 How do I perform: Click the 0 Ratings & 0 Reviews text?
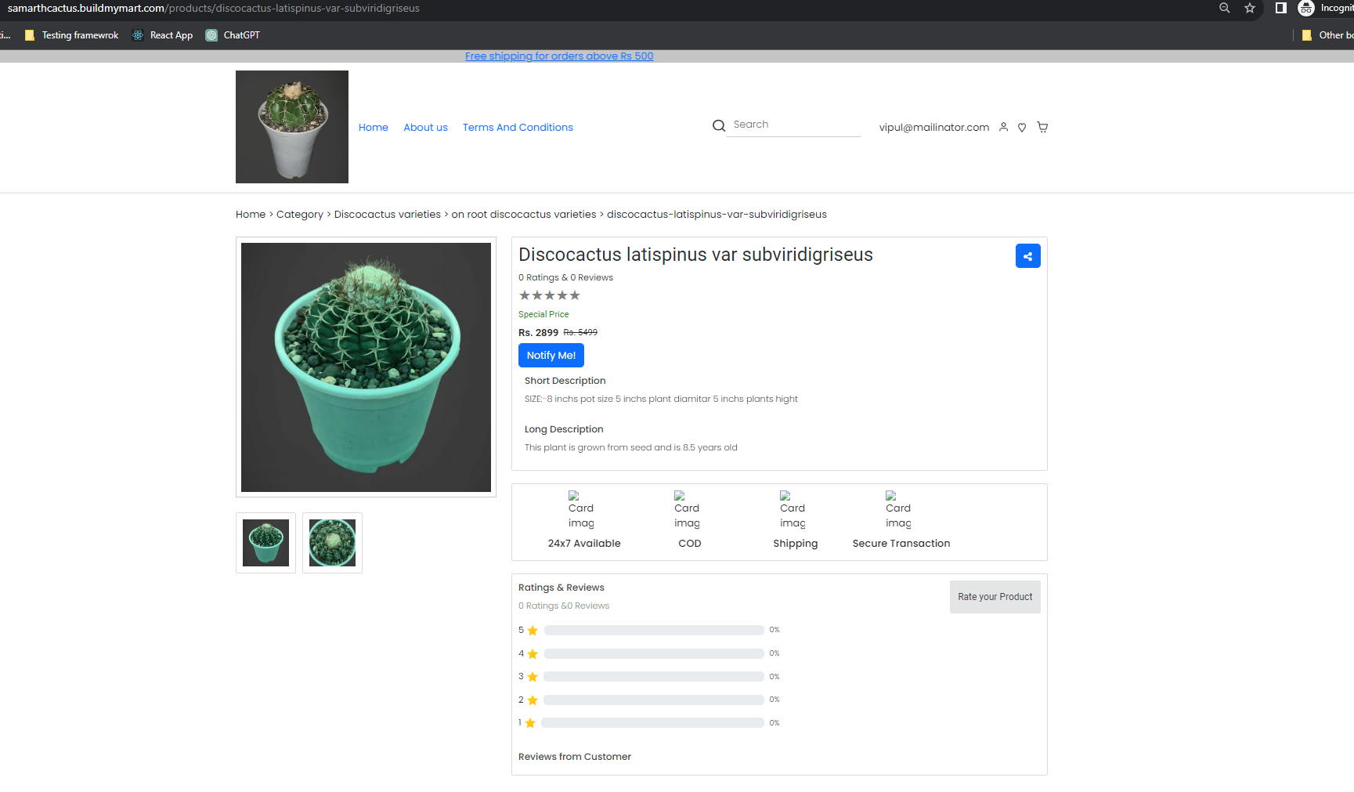565,278
